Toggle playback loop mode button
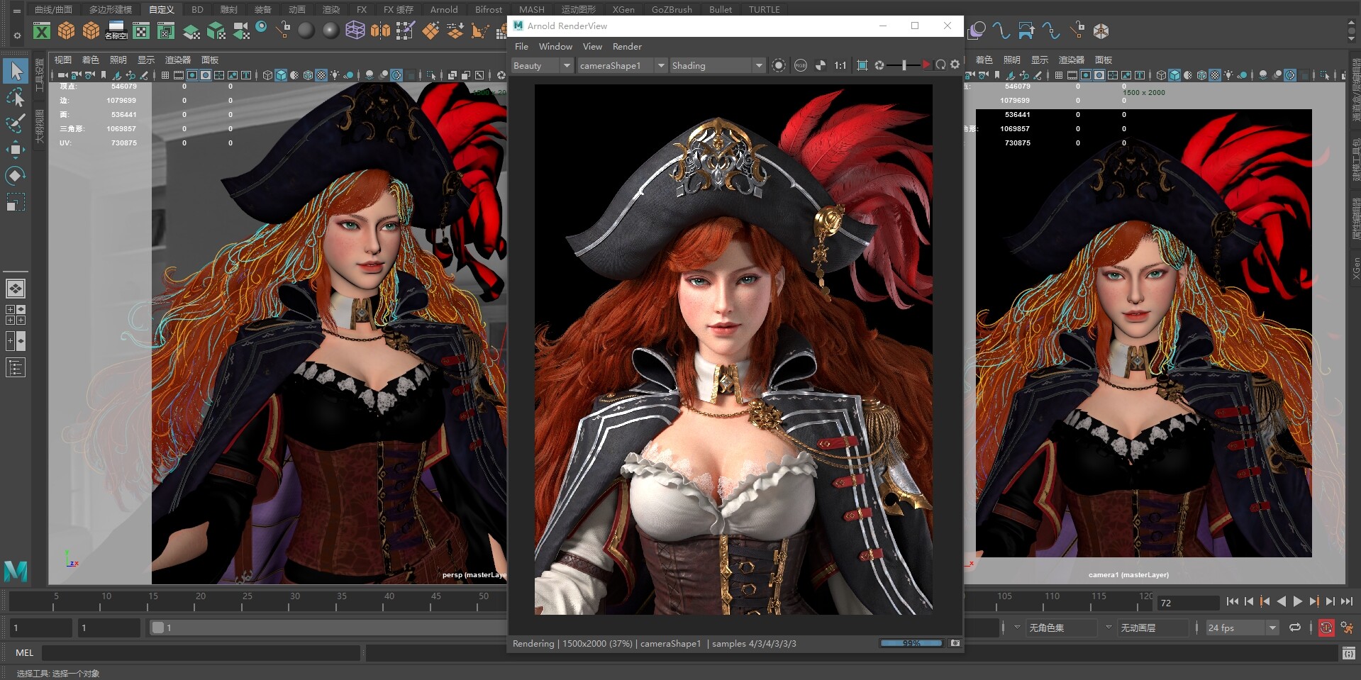The image size is (1361, 680). 1295,628
